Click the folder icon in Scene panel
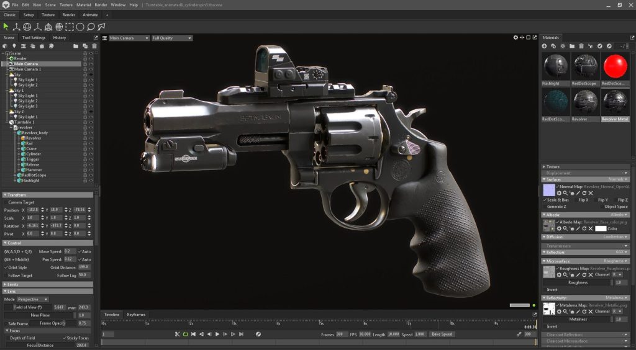The height and width of the screenshot is (350, 636). tap(76, 46)
